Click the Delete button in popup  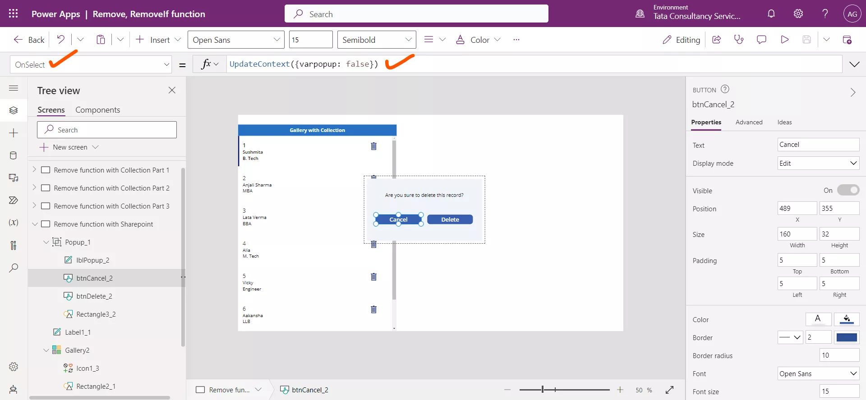[x=450, y=219]
